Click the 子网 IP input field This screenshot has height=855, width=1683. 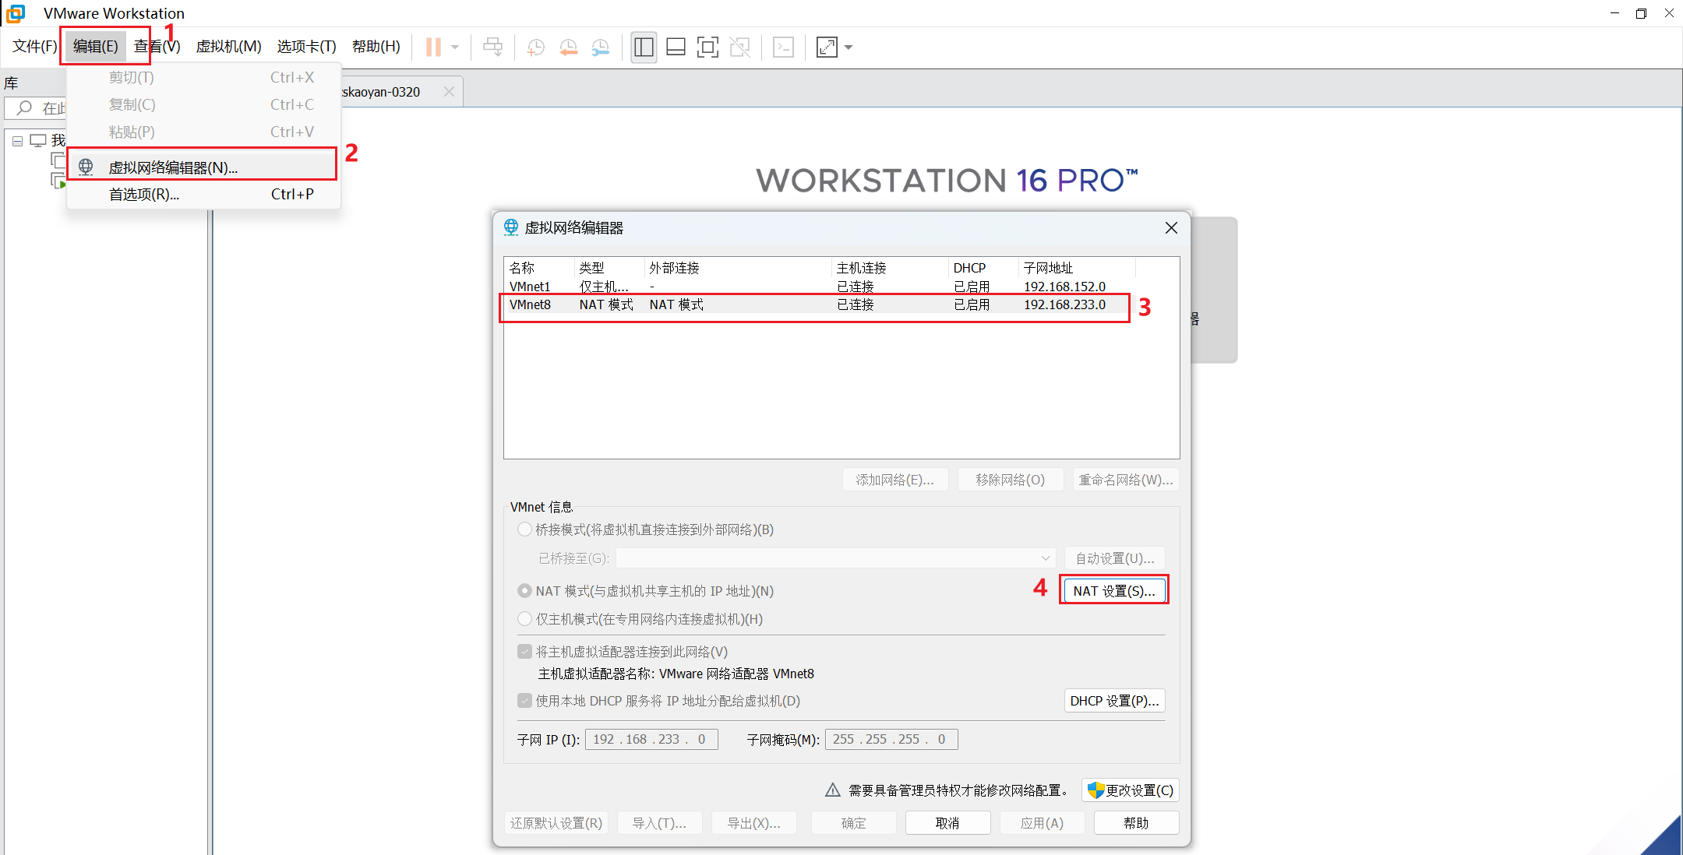pos(651,739)
